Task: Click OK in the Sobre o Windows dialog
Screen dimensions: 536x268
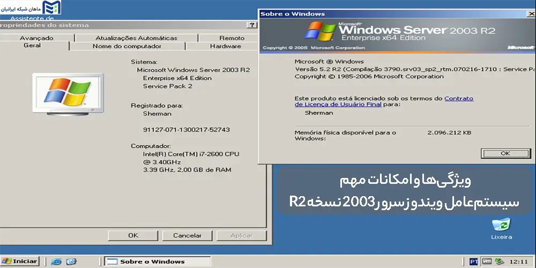Action: 505,153
